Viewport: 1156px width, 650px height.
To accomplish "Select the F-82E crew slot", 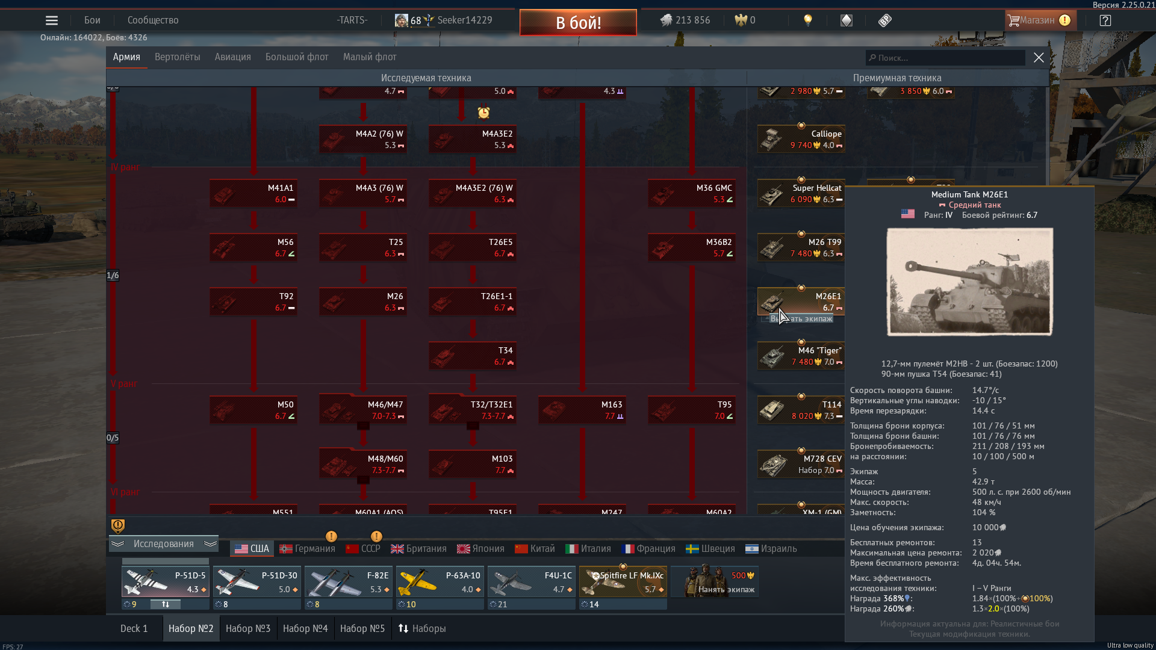I will click(349, 582).
